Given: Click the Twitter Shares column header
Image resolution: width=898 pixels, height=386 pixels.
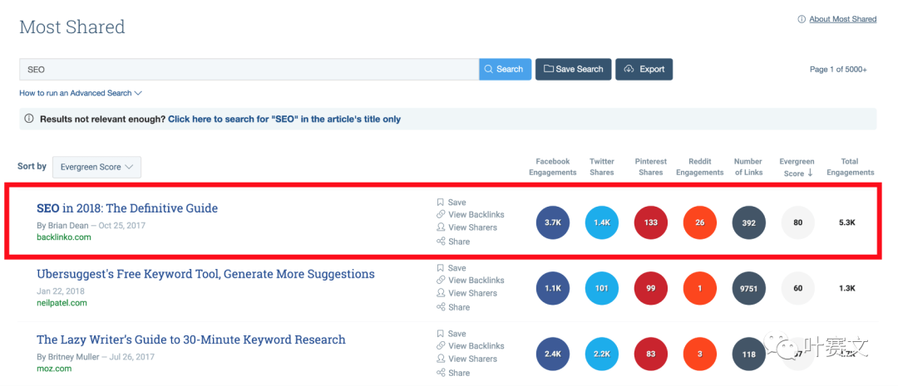Looking at the screenshot, I should (601, 167).
